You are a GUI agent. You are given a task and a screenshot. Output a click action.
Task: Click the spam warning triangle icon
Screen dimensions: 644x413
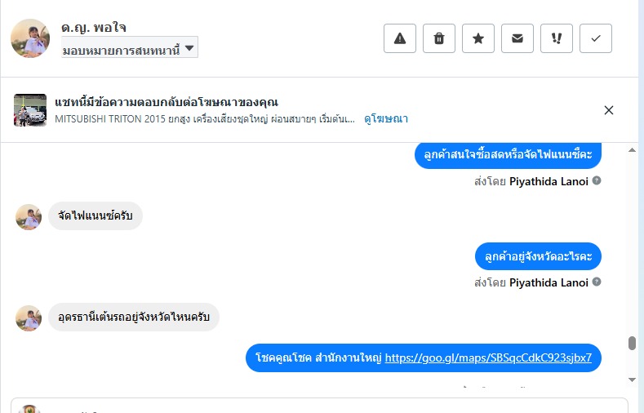[400, 38]
